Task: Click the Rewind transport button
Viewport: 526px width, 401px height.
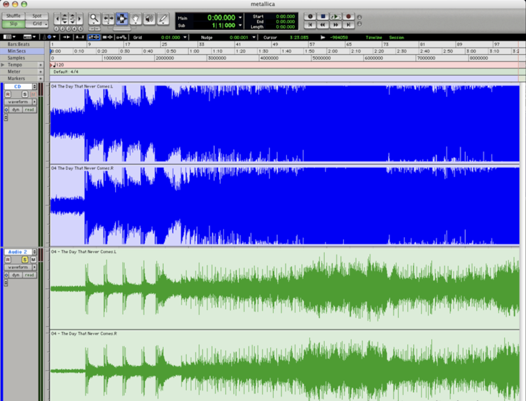Action: (x=323, y=25)
